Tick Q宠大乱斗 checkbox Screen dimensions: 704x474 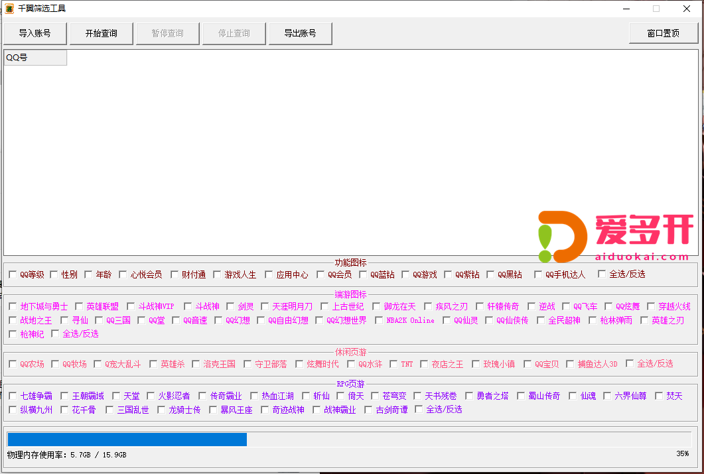(98, 364)
